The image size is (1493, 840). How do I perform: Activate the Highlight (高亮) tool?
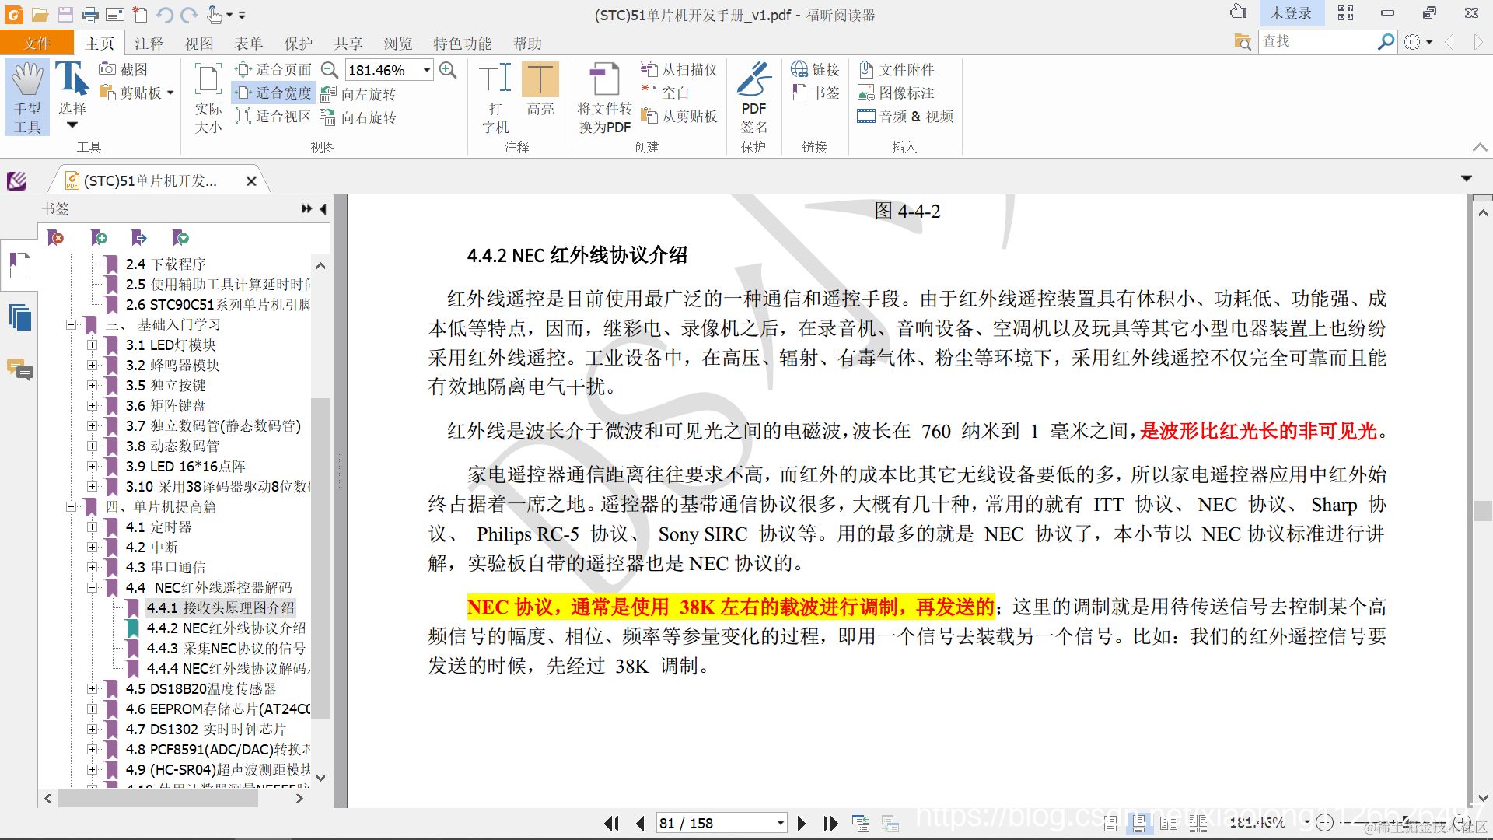pos(540,89)
